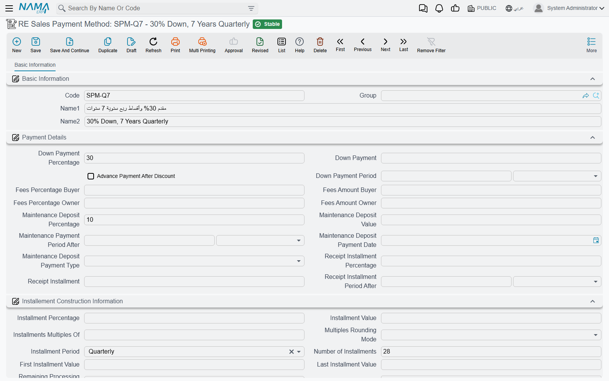Switch to the Basic Information tab
Viewport: 609px width, 381px height.
pyautogui.click(x=35, y=65)
